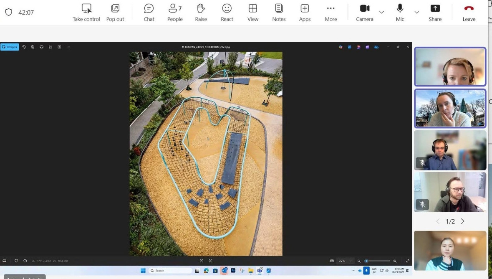
Task: Open Microsoft Teams from the taskbar
Action: (x=260, y=271)
